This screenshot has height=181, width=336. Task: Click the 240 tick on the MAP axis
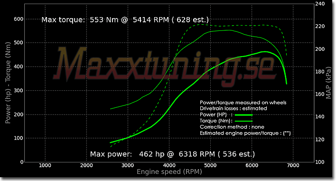click(x=320, y=4)
